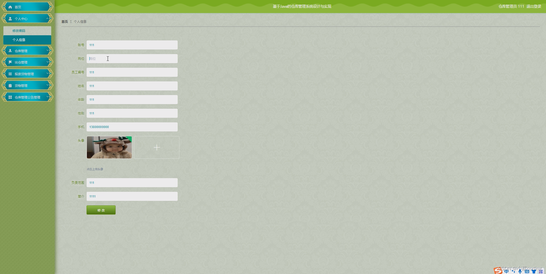Click the plus icon to upload avatar
546x274 pixels.
point(157,147)
